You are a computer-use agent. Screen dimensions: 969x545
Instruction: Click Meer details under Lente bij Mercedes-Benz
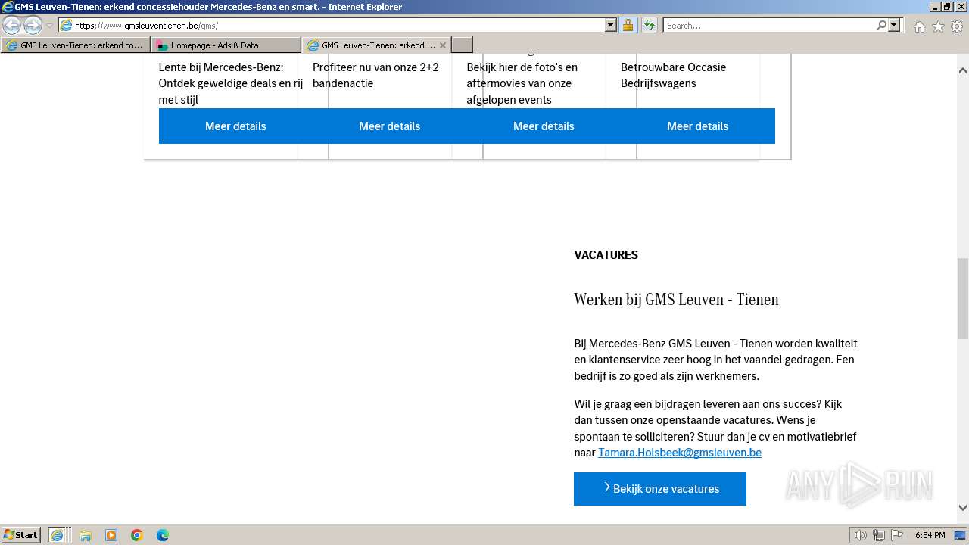[235, 126]
